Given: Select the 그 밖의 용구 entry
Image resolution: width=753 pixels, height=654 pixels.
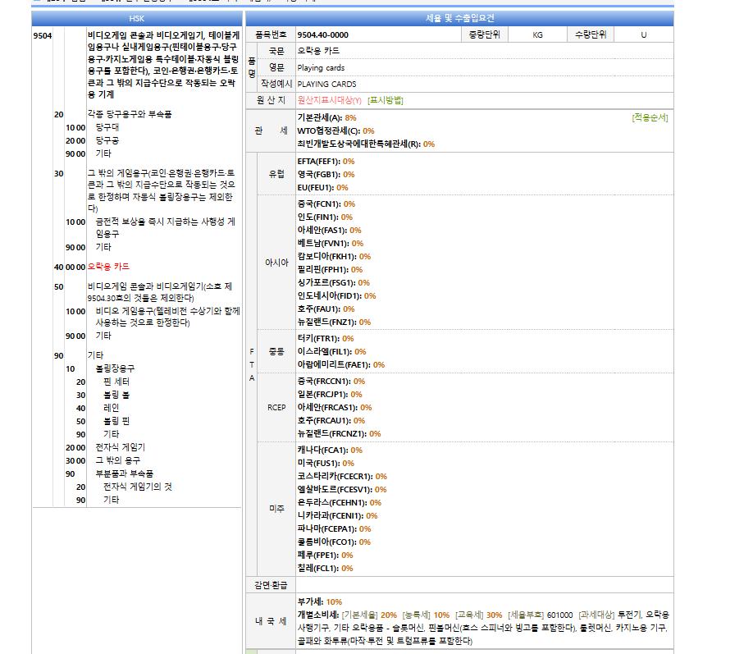Looking at the screenshot, I should (x=117, y=460).
